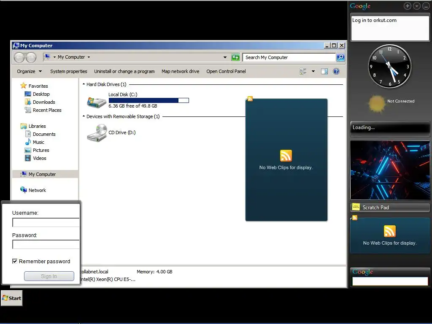The width and height of the screenshot is (432, 324).
Task: Click the green Refresh icon beside address bar
Action: (235, 57)
